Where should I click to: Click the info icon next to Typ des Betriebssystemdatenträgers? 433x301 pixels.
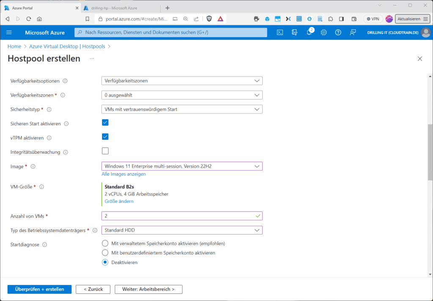click(95, 230)
